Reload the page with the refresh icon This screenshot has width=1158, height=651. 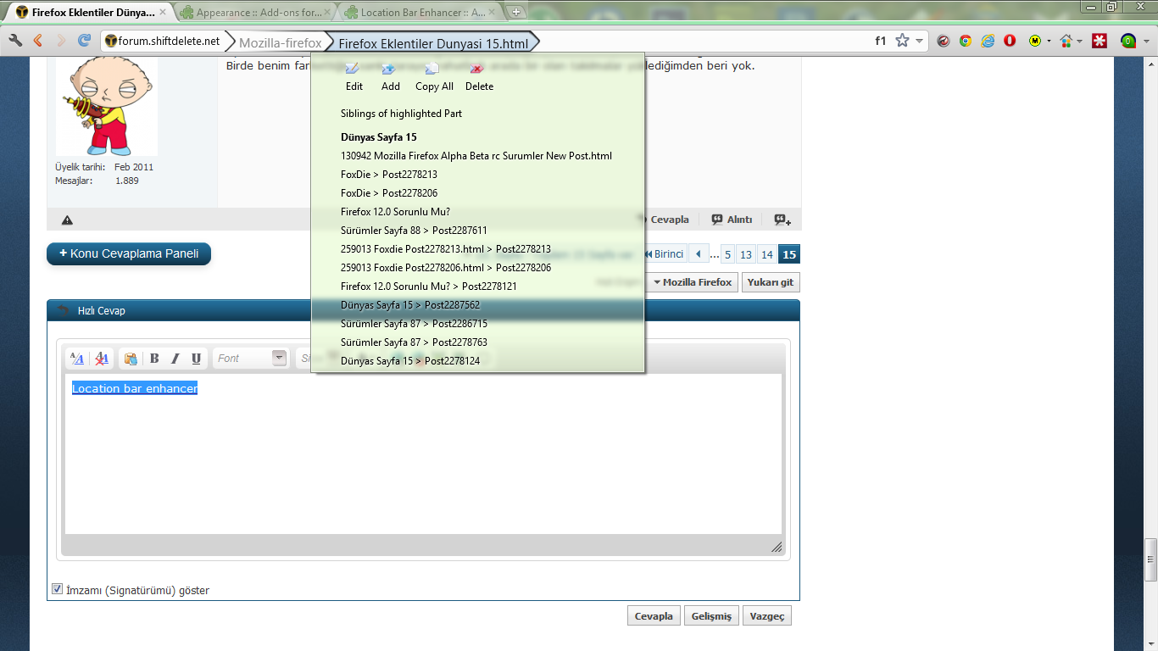click(x=84, y=40)
